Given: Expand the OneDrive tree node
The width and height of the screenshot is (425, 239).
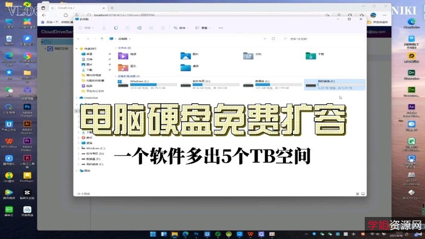Looking at the screenshot, I should click(76, 98).
